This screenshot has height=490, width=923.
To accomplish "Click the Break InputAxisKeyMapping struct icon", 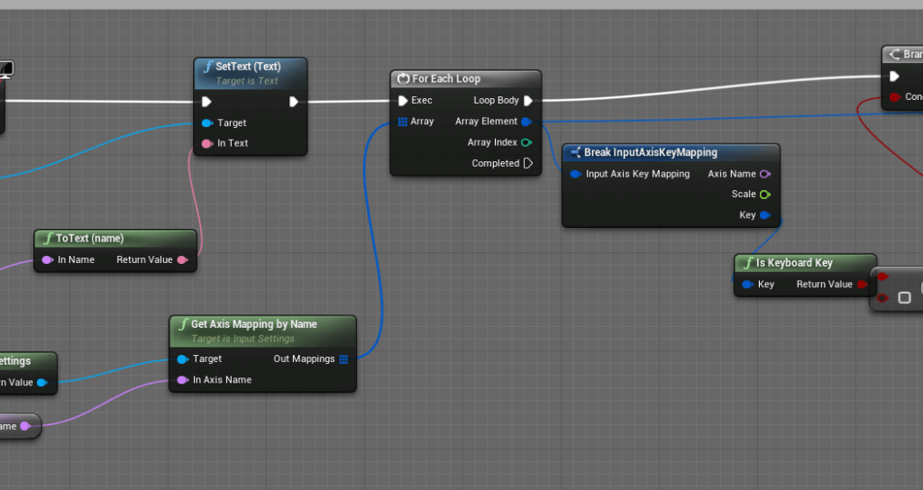I will coord(575,152).
